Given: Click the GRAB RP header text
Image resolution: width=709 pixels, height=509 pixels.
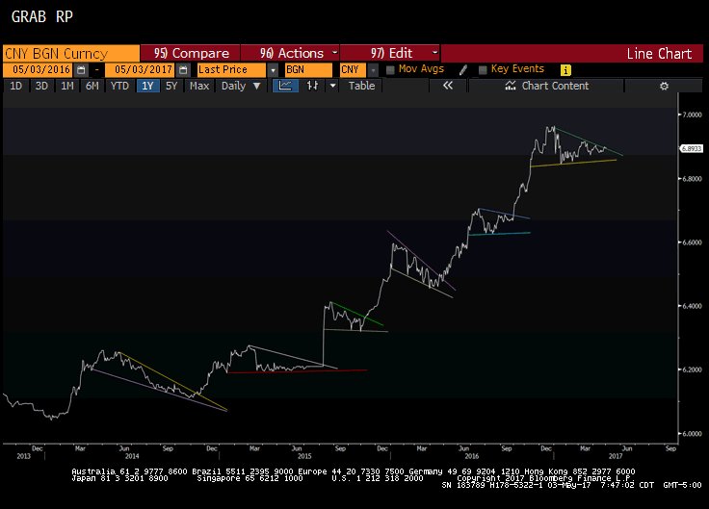Looking at the screenshot, I should tap(42, 16).
